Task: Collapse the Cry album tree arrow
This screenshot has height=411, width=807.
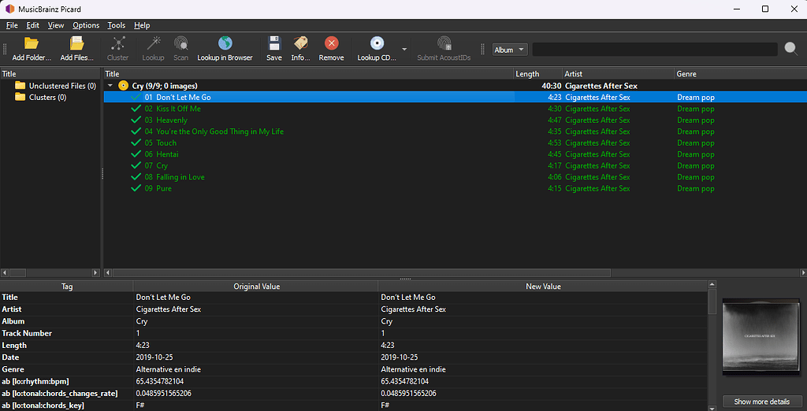Action: [110, 86]
